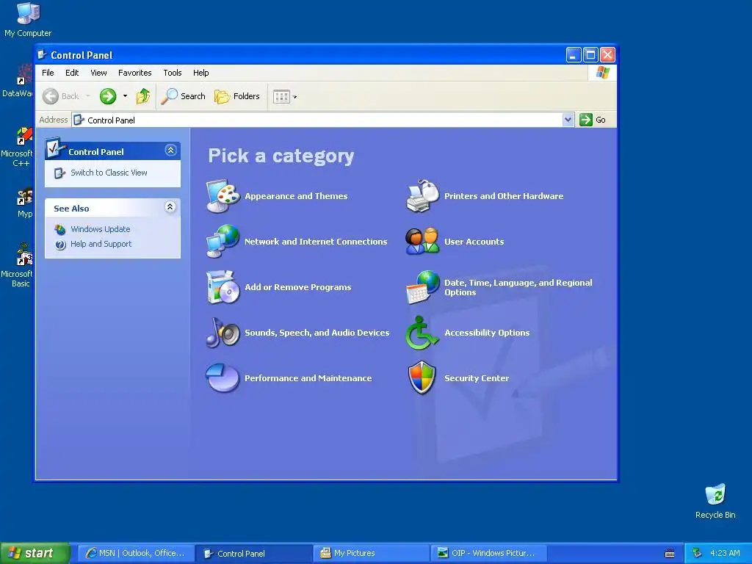The width and height of the screenshot is (752, 564).
Task: Open the Microsoft C++ desktop shortcut
Action: coord(18,147)
